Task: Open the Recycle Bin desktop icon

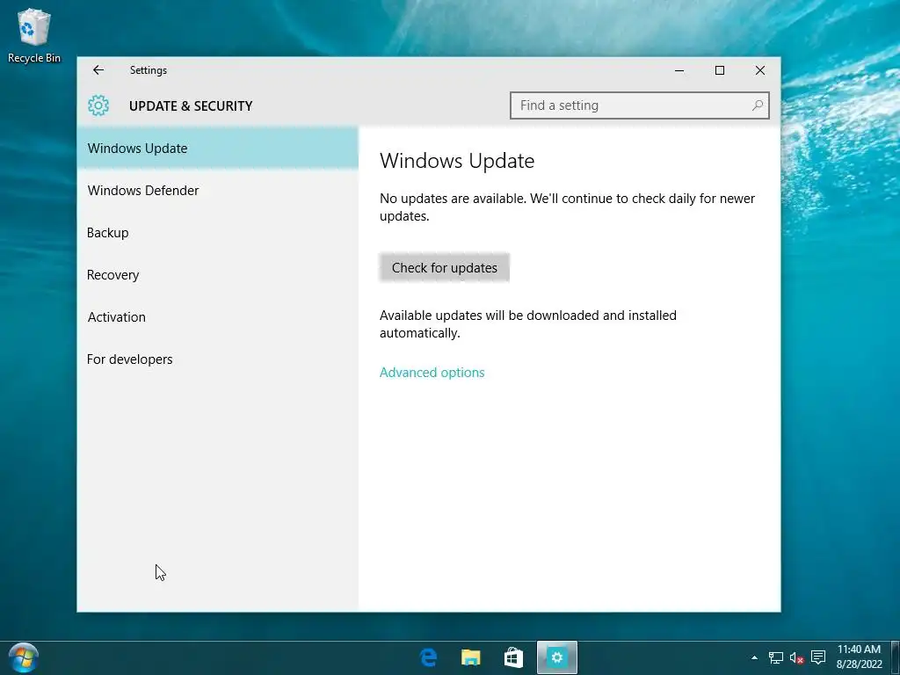Action: coord(34,35)
